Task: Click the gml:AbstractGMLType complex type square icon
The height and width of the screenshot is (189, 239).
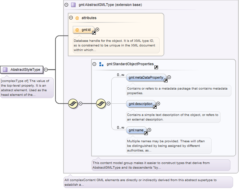Action: coord(73,5)
